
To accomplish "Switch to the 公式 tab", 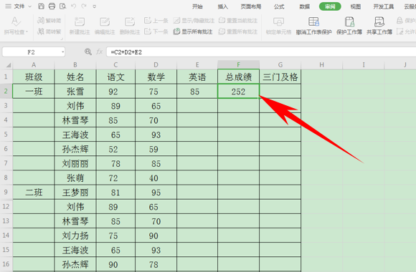I will (x=279, y=6).
